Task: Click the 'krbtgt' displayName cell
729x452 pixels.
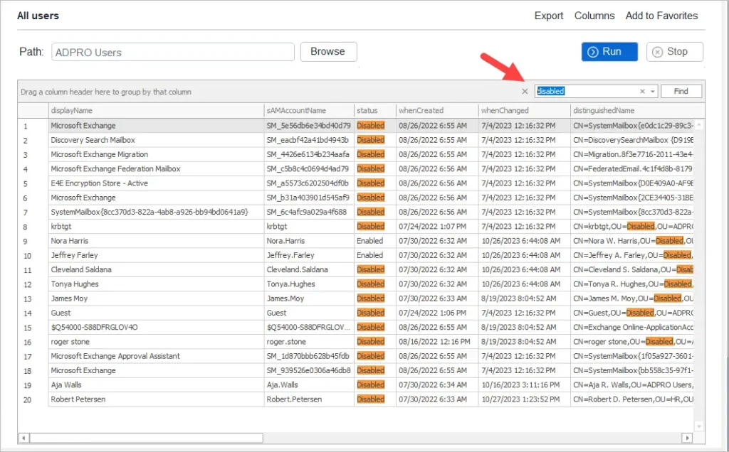Action: point(156,227)
